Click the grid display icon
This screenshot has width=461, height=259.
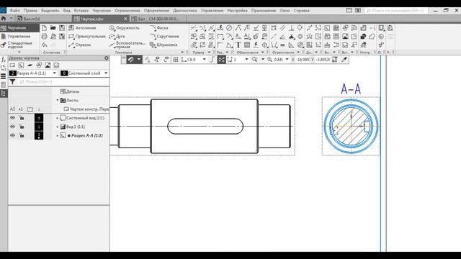176,60
